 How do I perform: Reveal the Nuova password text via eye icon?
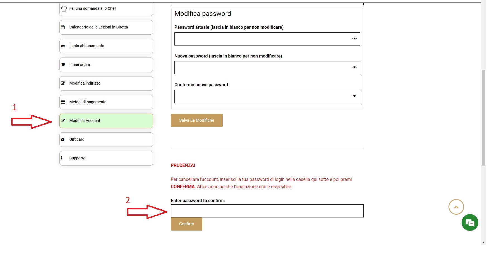click(354, 67)
